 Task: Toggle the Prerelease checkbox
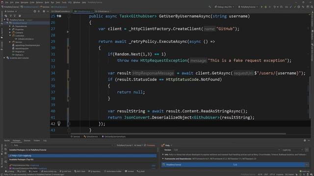tap(145, 145)
